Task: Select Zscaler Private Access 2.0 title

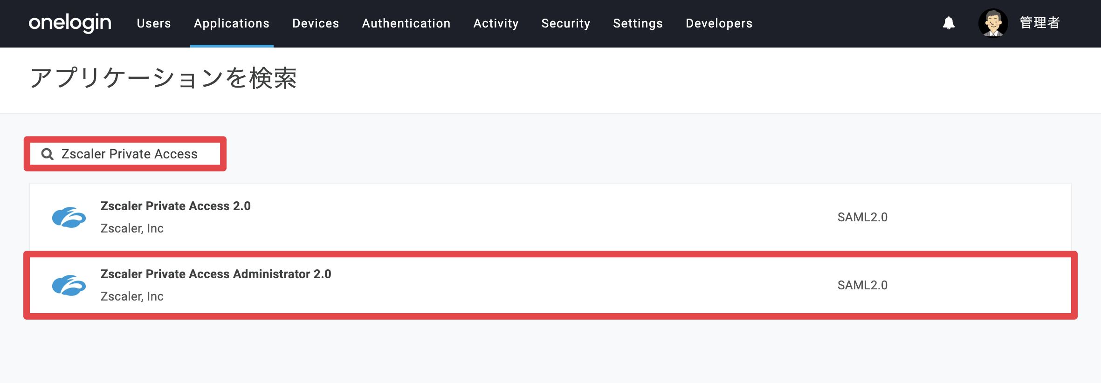Action: click(176, 206)
